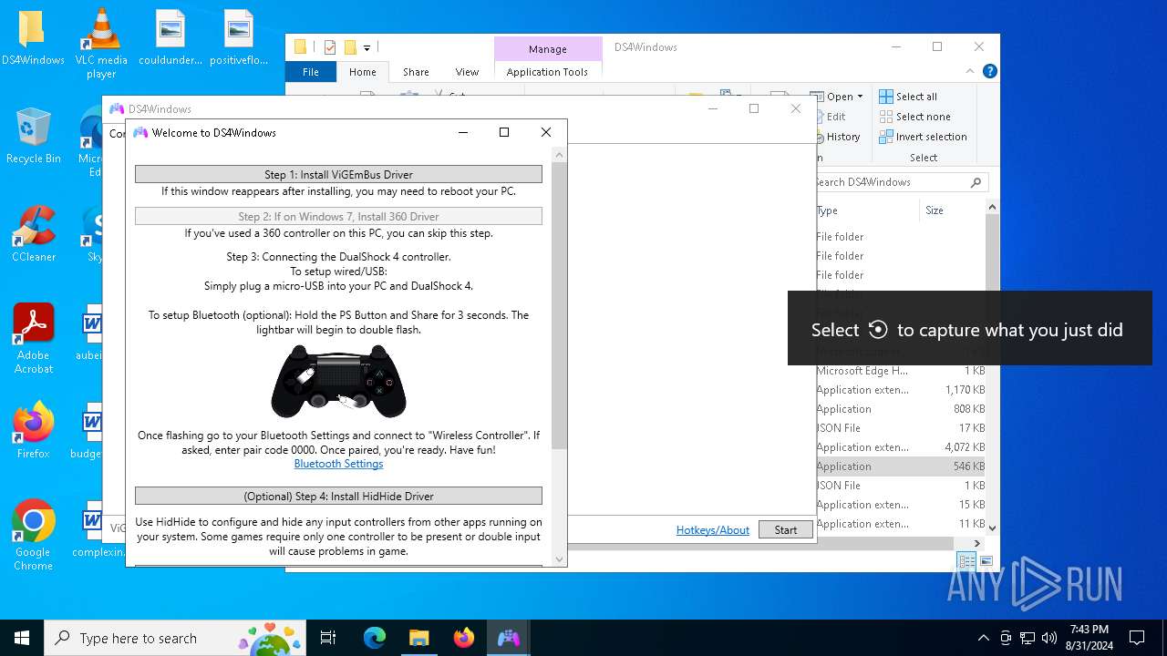Click Select none in Explorer ribbon

(x=914, y=117)
